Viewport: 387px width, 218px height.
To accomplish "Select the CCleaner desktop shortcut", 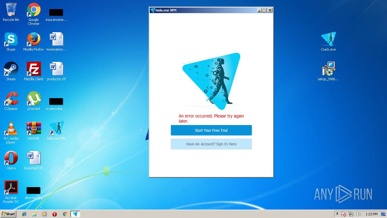I will point(11,101).
